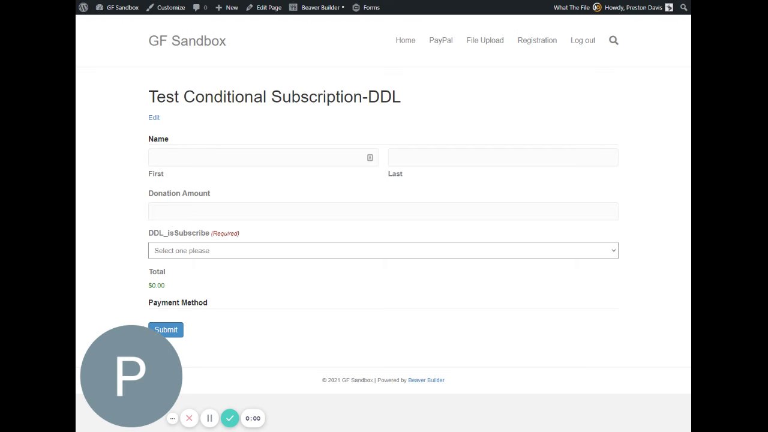Open the Beaver Builder admin bar item
This screenshot has width=768, height=432.
[317, 7]
